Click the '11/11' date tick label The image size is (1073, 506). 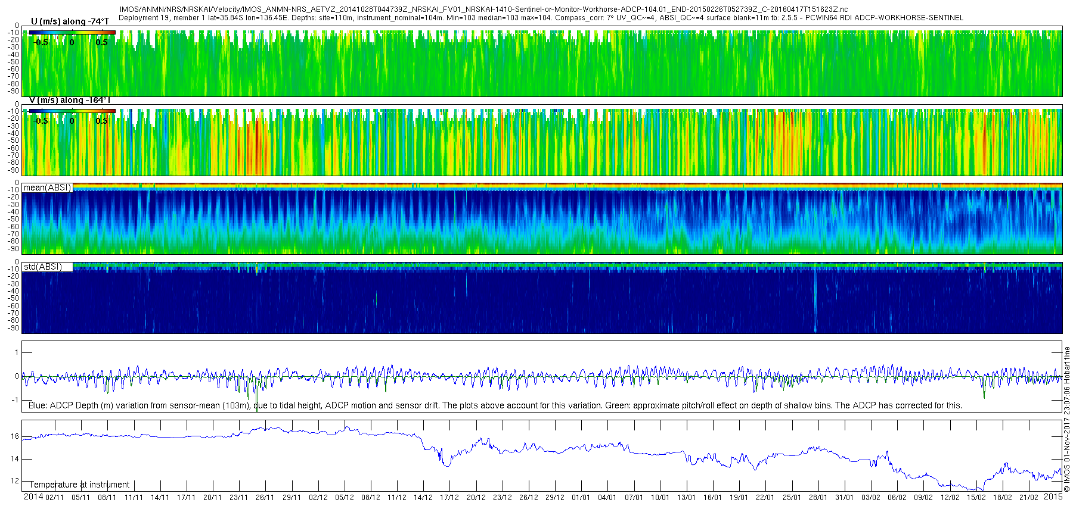tap(134, 498)
